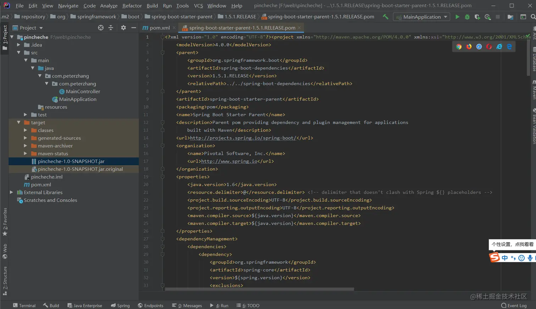Viewport: 536px width, 309px height.
Task: Select pincheche-1.0-SNAPSHOT.jar.original file
Action: click(80, 169)
